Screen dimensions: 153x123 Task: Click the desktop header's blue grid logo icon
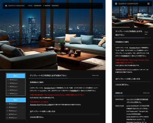[6, 6]
